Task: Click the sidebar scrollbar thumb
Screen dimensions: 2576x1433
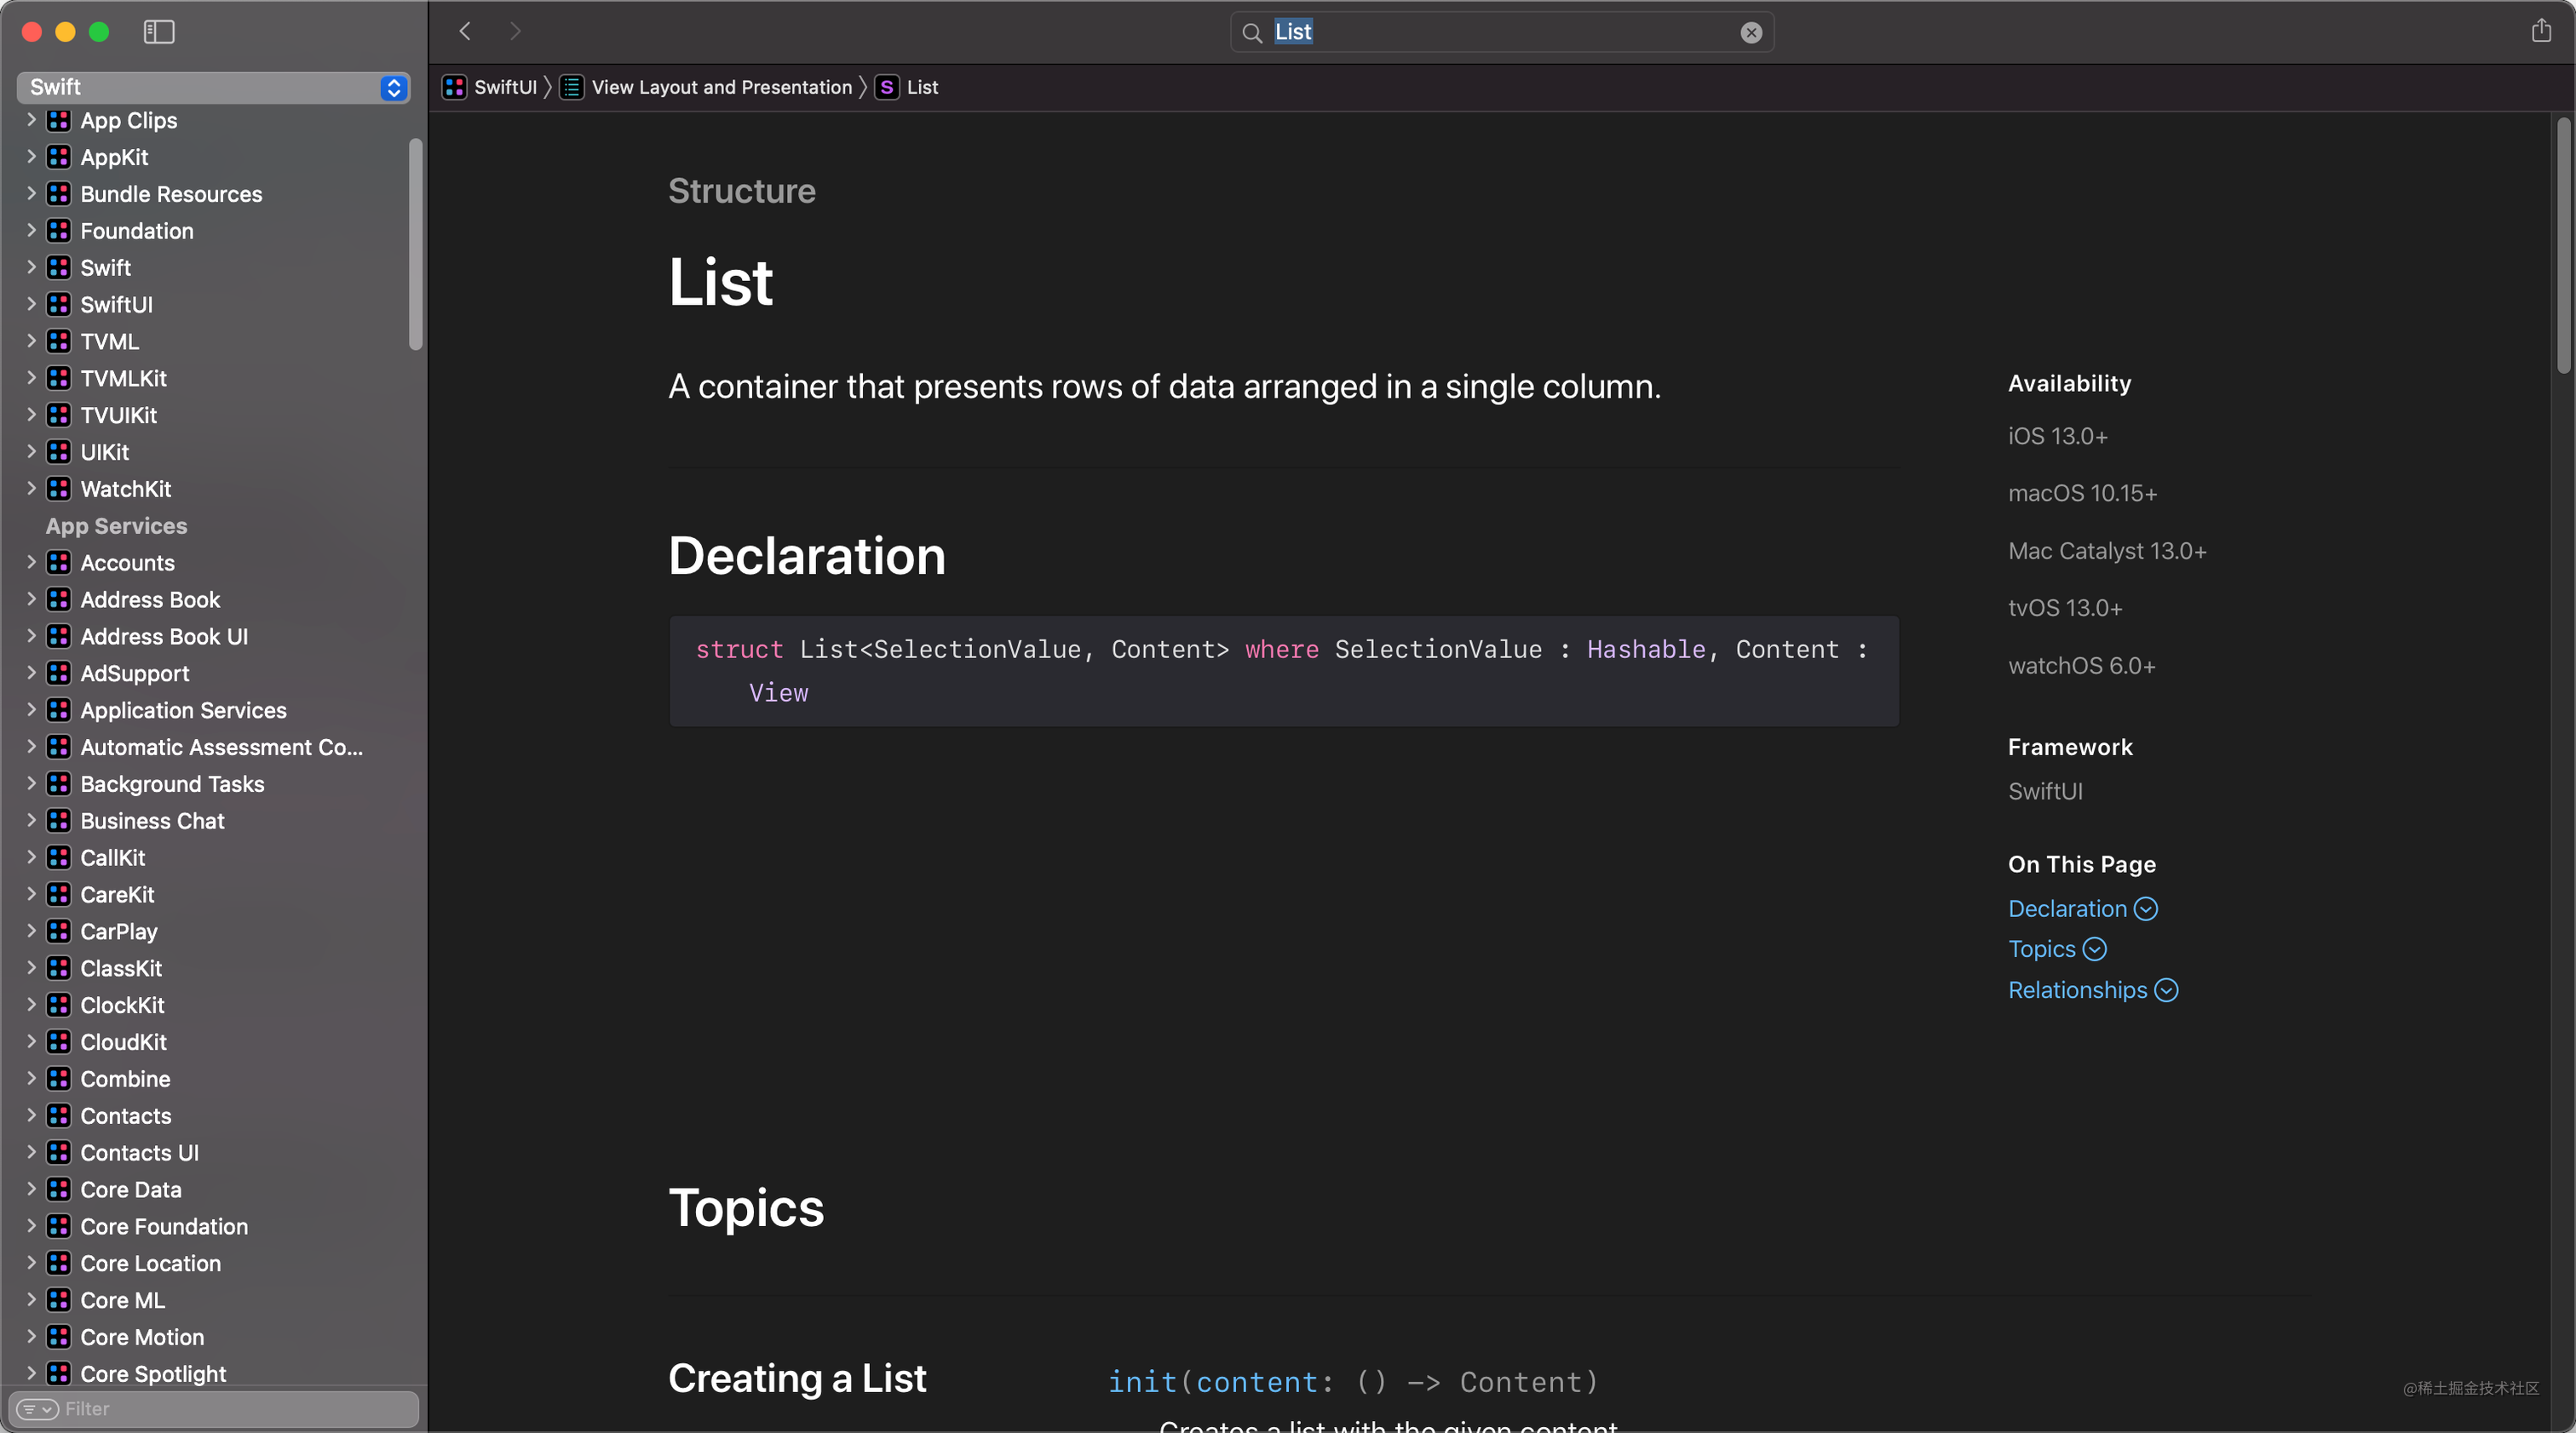Action: tap(416, 245)
